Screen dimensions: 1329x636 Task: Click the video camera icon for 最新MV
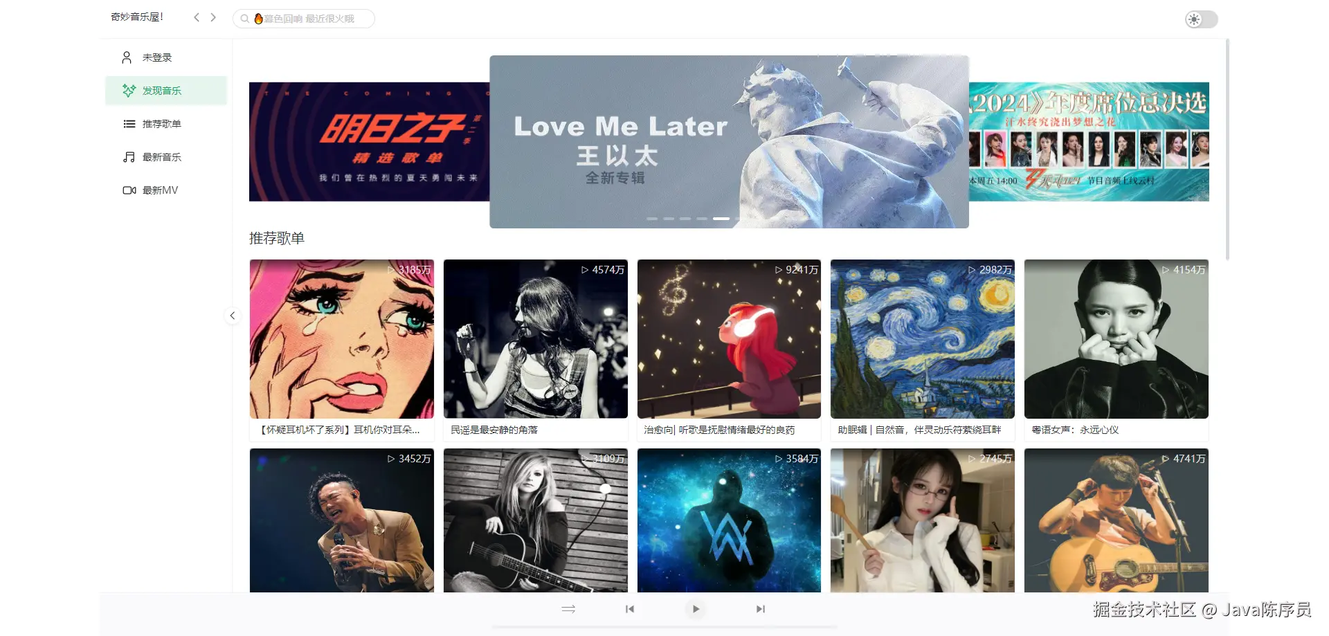129,190
